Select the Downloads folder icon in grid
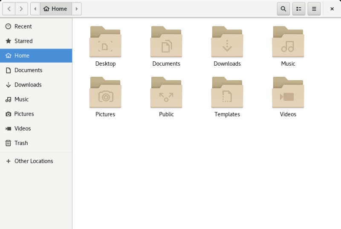The image size is (341, 229). coord(227,42)
